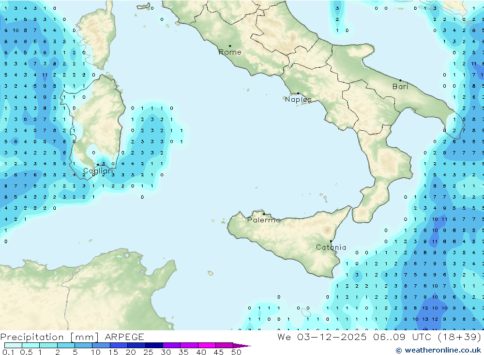This screenshot has height=355, width=484.
Task: Click the Palermo city label
Action: [264, 220]
